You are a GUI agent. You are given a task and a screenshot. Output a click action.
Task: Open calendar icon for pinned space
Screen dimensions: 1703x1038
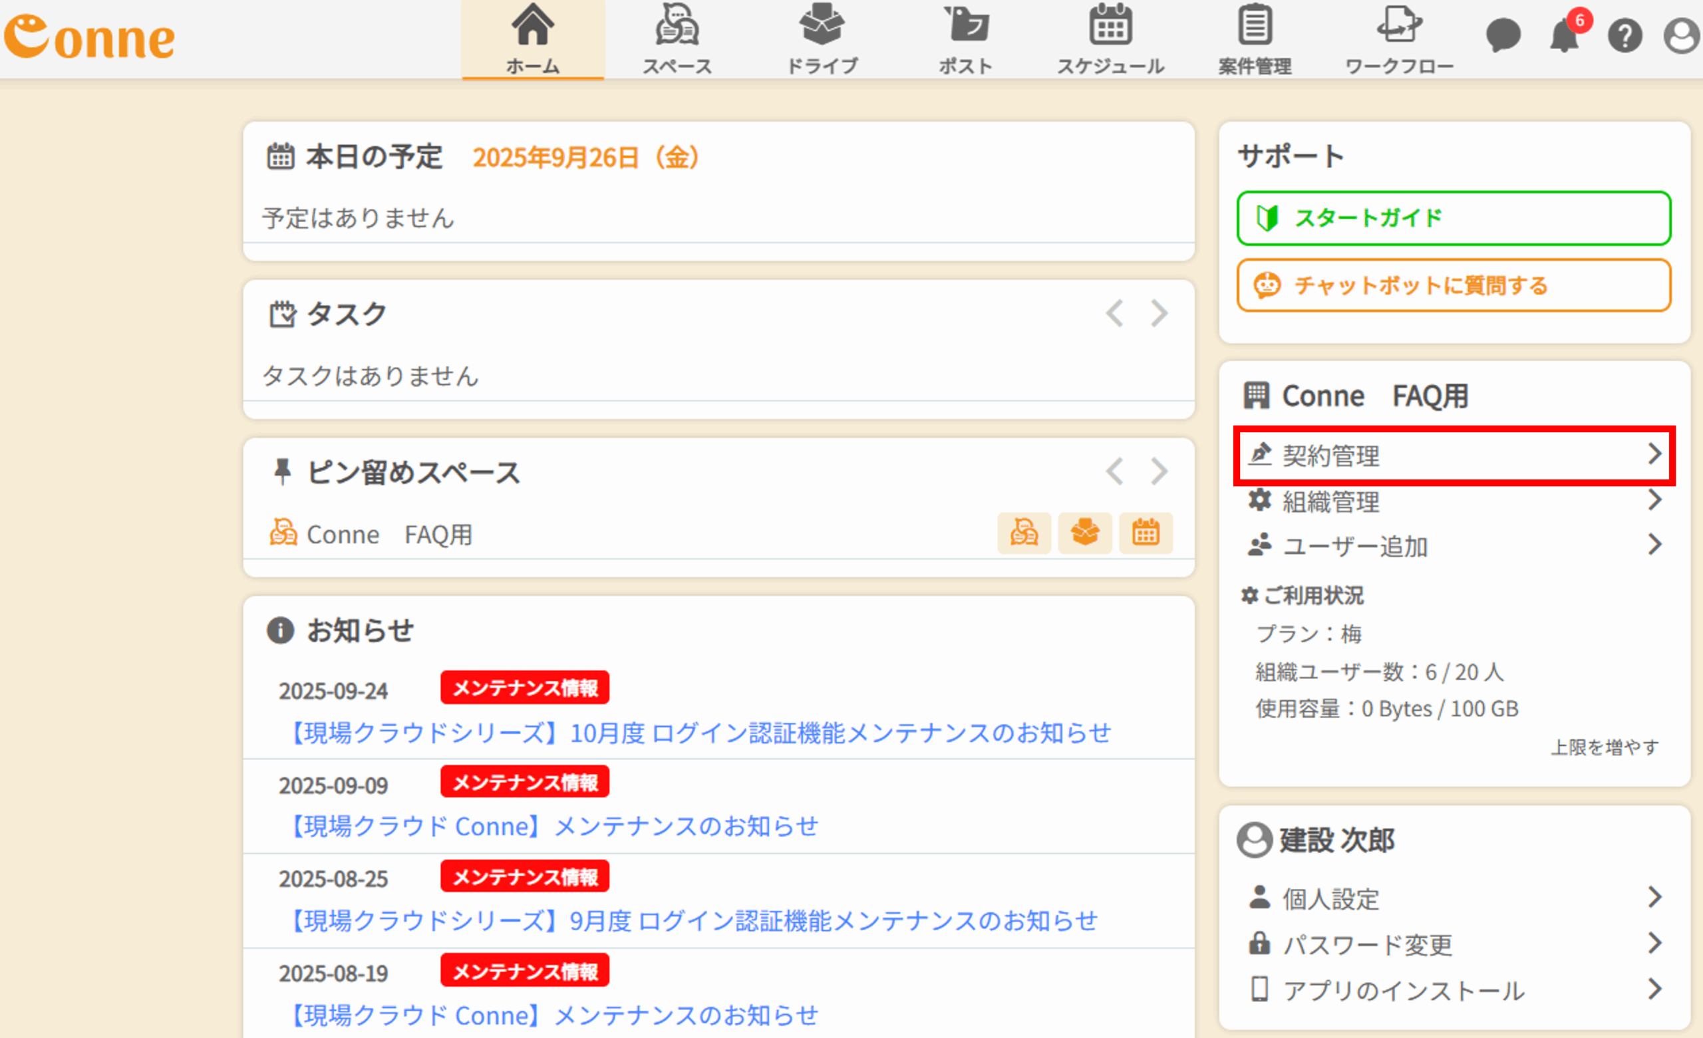(1146, 533)
